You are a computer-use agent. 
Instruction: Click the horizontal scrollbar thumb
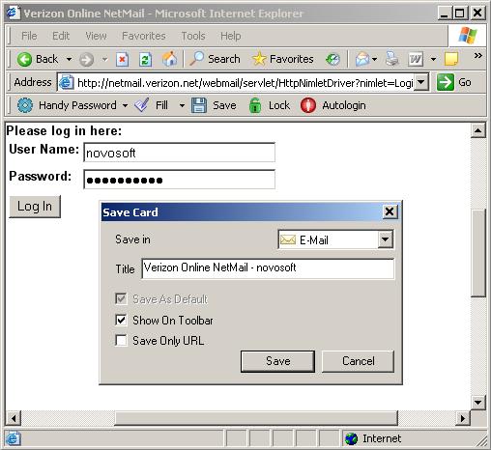(x=256, y=418)
